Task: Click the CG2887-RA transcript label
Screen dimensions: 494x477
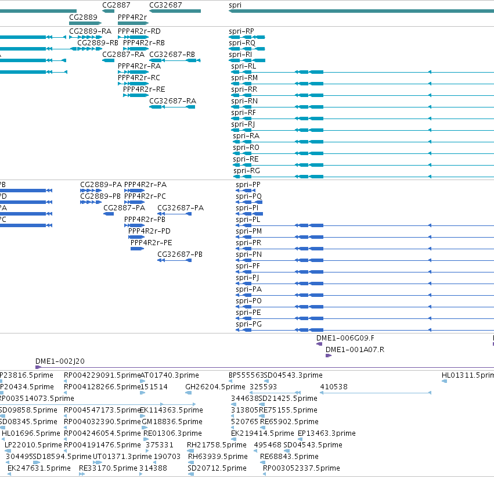Action: point(124,55)
